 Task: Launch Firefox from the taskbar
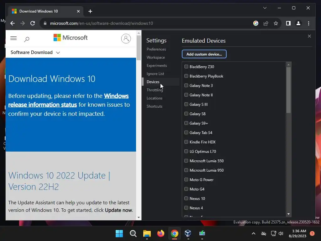161,233
